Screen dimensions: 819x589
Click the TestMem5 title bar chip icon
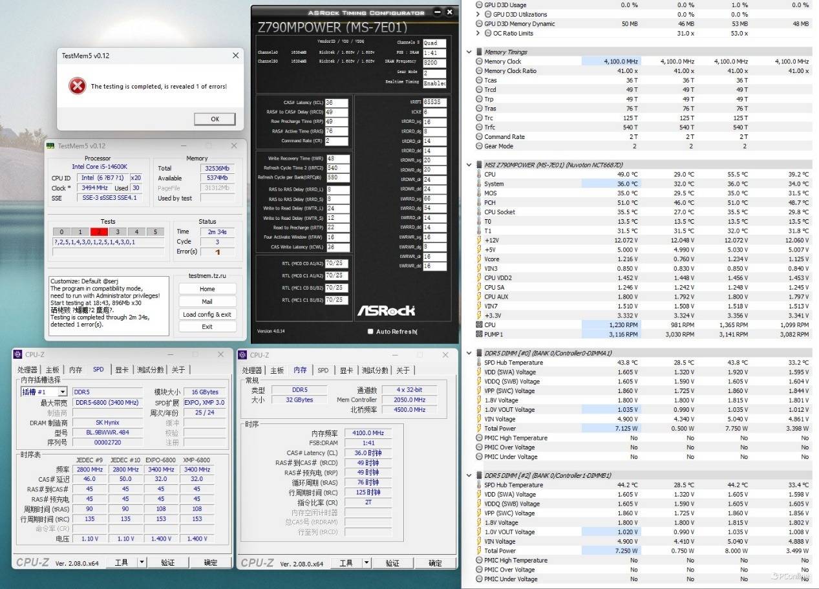click(50, 146)
